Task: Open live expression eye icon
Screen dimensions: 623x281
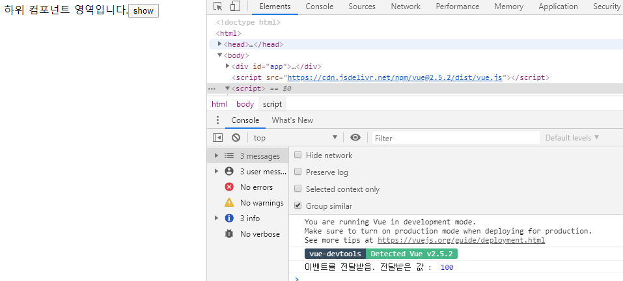Action: [355, 137]
